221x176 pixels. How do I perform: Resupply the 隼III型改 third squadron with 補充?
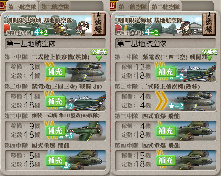pos(55,131)
